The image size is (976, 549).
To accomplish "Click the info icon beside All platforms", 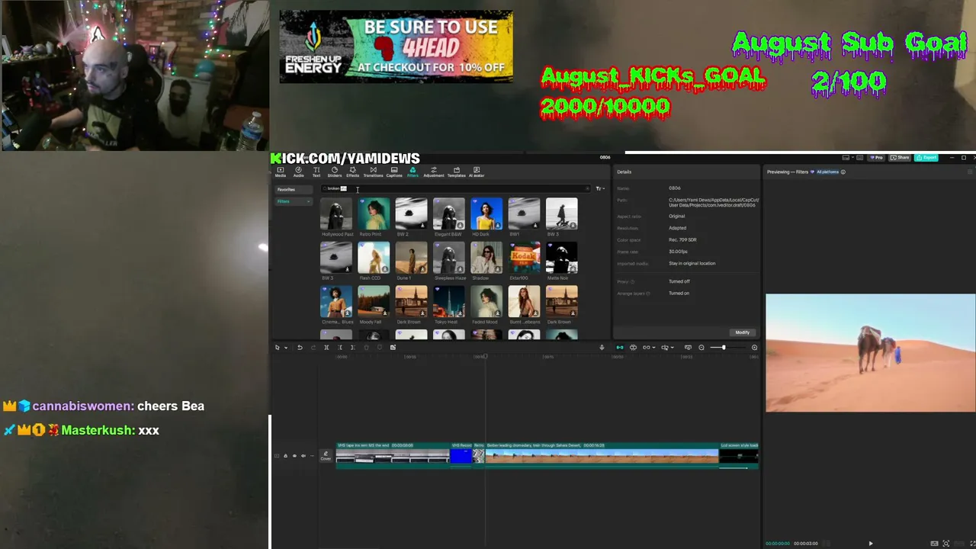I will coord(843,172).
